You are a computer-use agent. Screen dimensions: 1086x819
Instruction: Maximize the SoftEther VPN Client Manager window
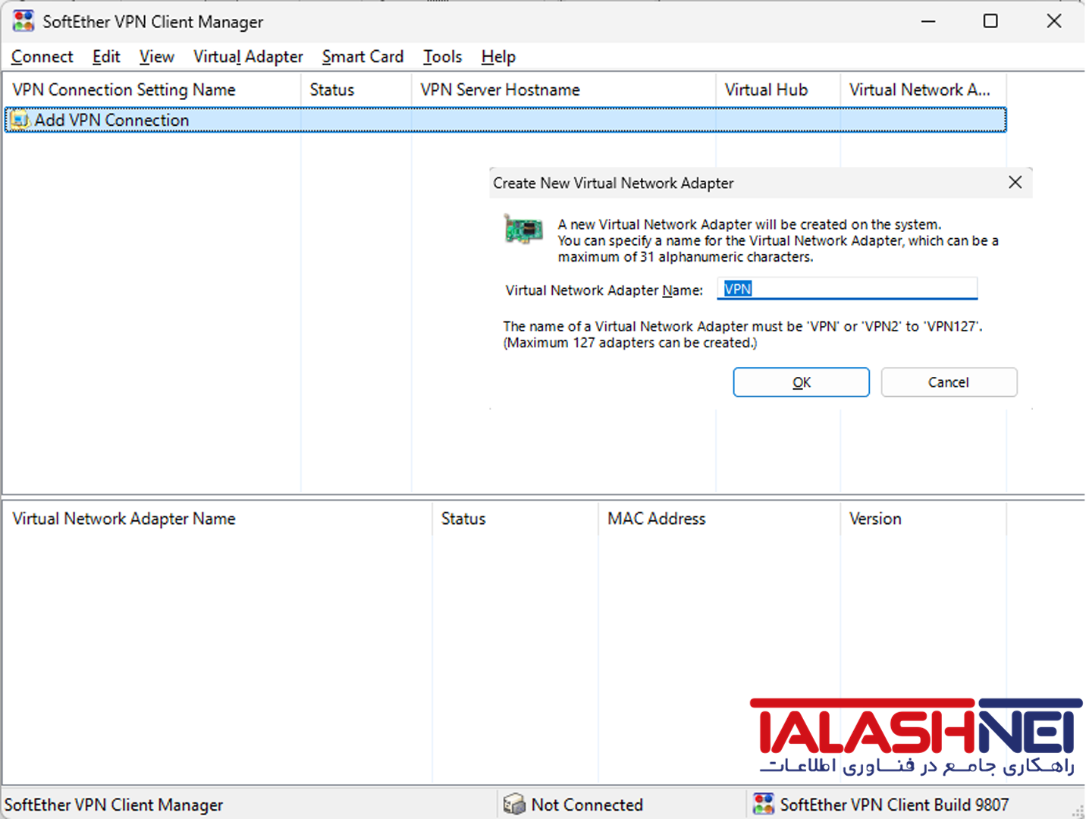pos(990,21)
